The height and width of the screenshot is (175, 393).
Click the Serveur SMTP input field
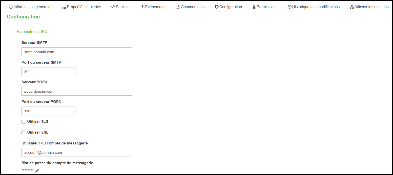77,52
